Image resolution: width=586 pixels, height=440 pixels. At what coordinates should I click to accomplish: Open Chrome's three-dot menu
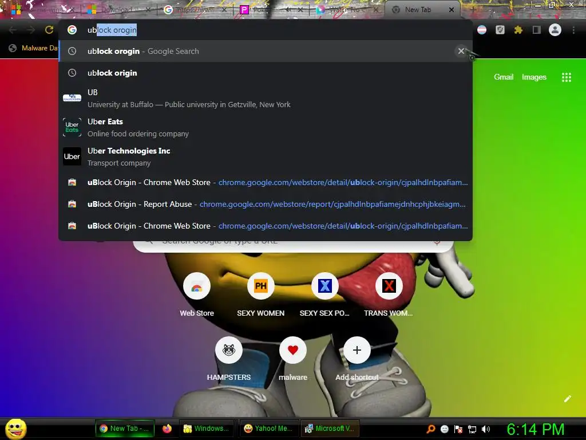pyautogui.click(x=573, y=30)
